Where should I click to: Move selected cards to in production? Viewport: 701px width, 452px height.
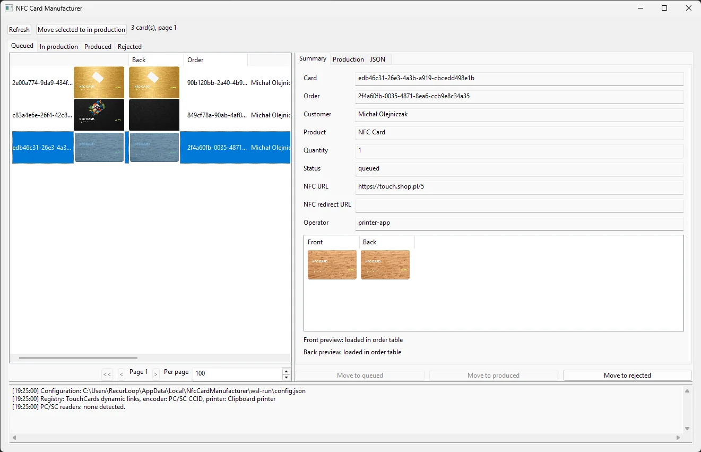82,30
